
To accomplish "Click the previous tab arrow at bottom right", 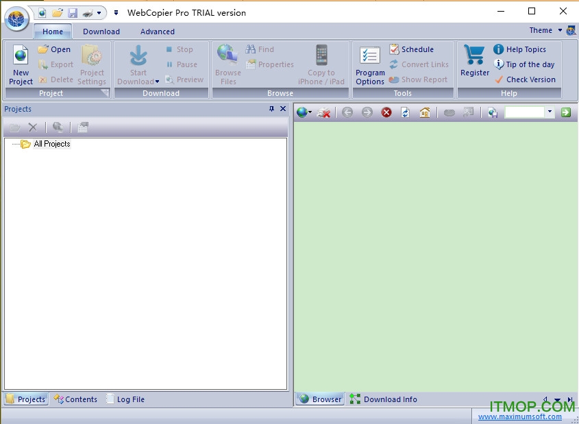I will [x=545, y=399].
